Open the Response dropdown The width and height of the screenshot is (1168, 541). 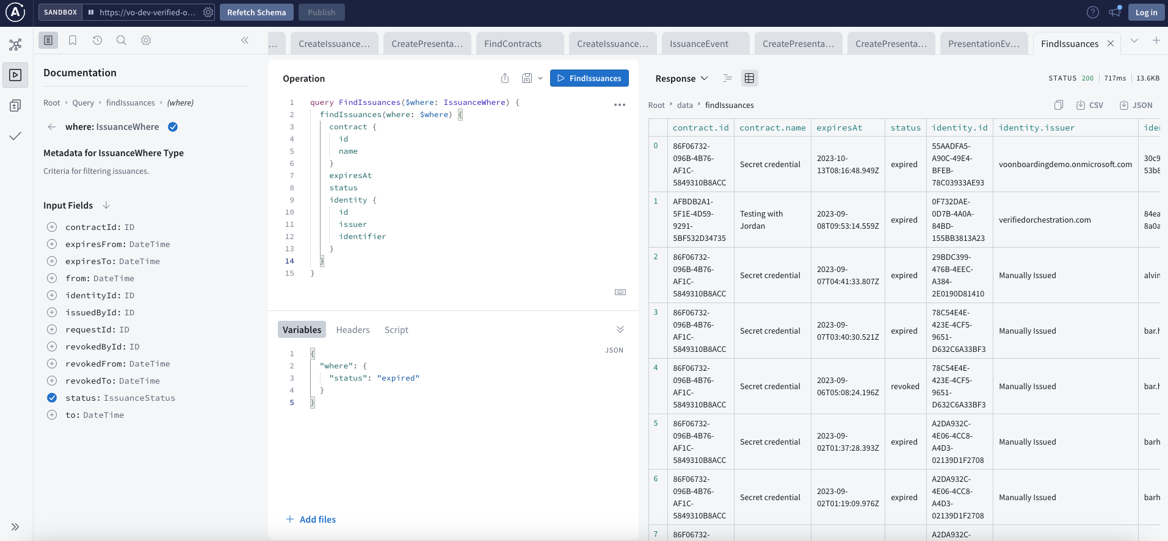tap(681, 79)
